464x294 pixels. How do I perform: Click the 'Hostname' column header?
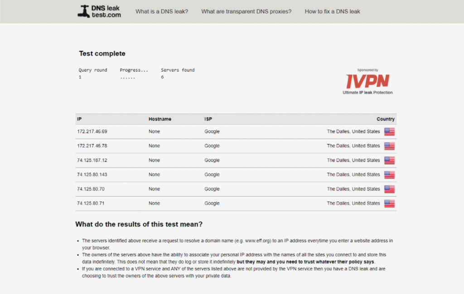click(160, 119)
